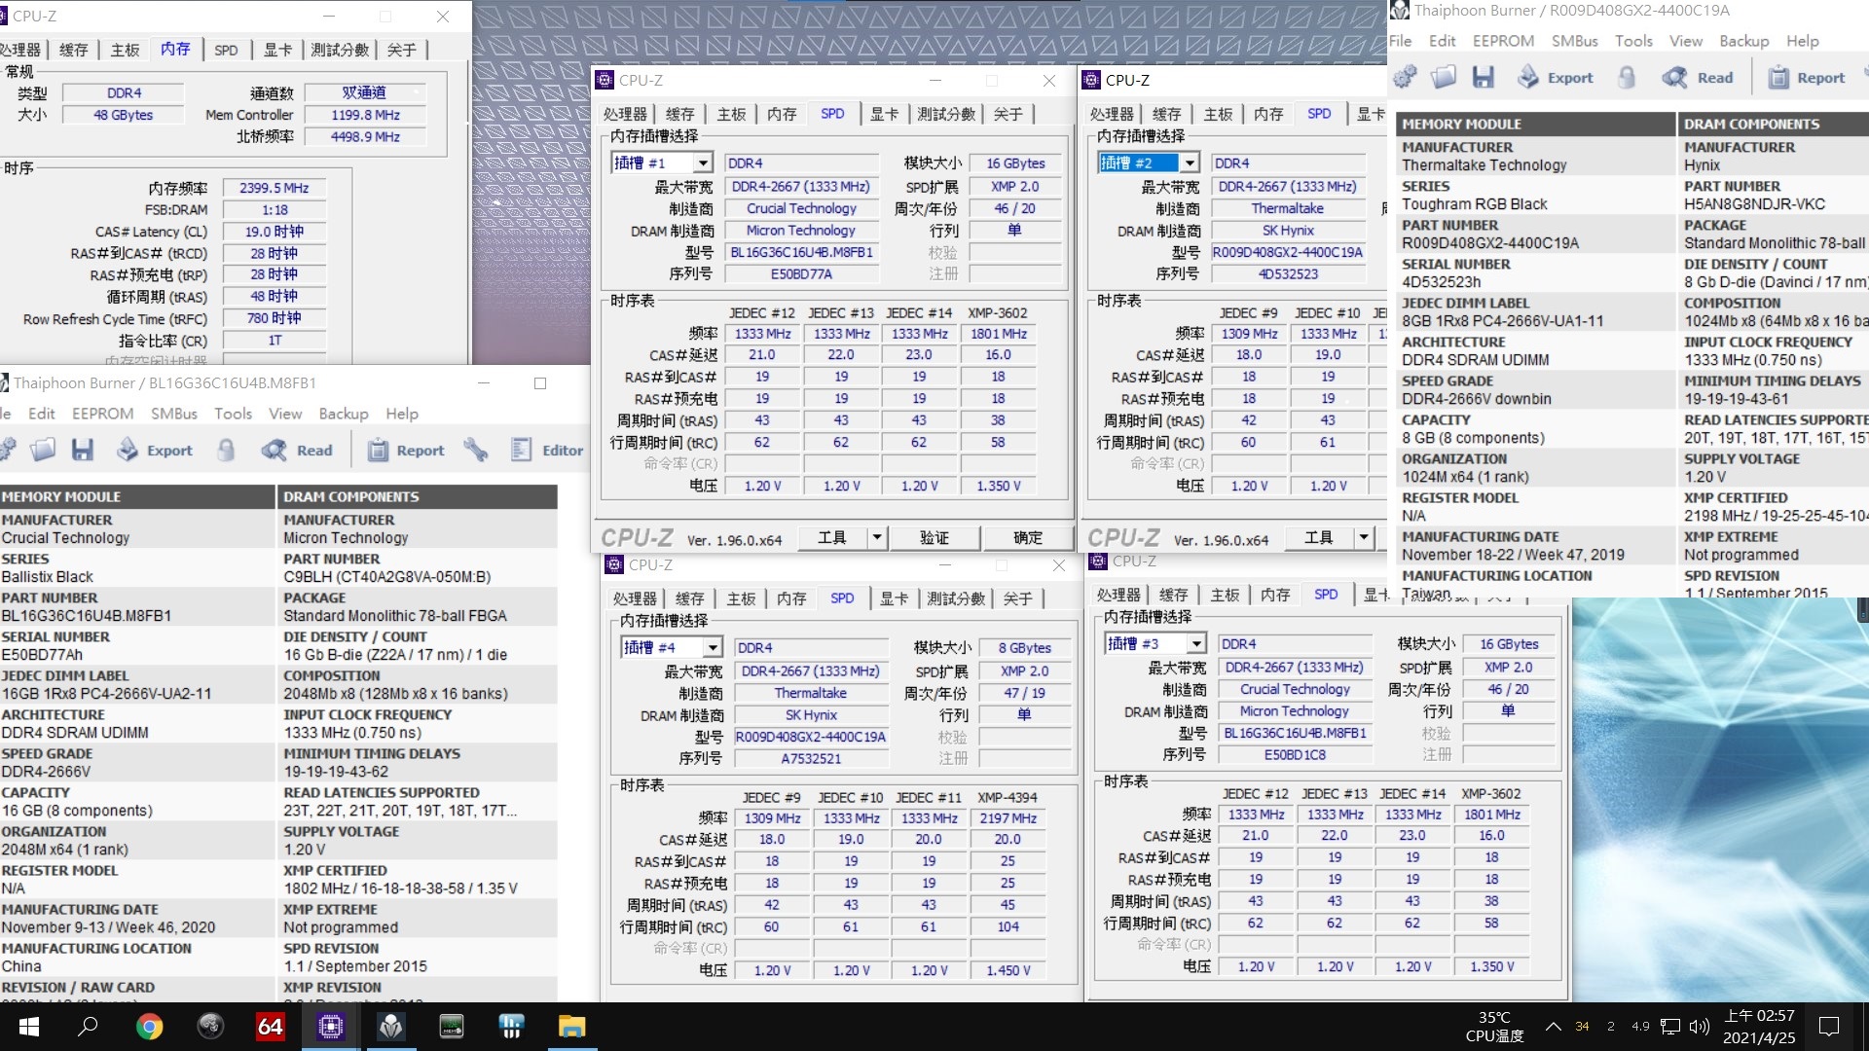Image resolution: width=1869 pixels, height=1051 pixels.
Task: Open 显卡 tab in the slot #4 CPU-Z window
Action: [x=894, y=598]
